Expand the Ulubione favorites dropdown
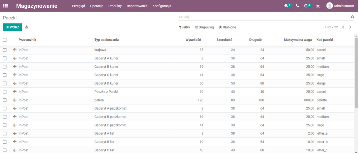The width and height of the screenshot is (359, 154). (227, 27)
